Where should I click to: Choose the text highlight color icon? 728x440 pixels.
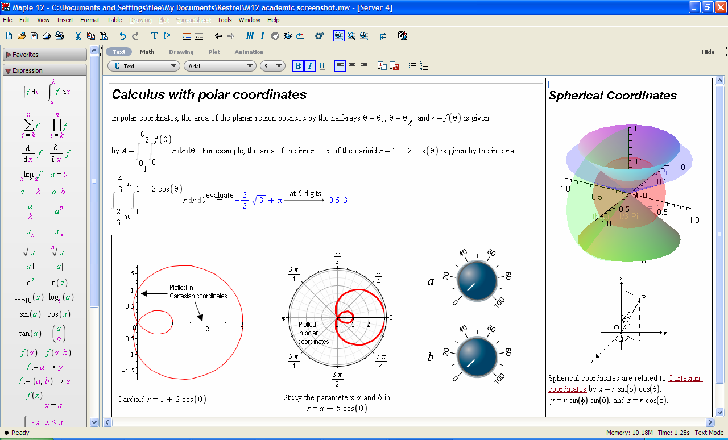point(394,66)
